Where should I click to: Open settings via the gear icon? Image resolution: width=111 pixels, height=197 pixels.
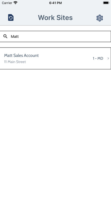pos(100,18)
